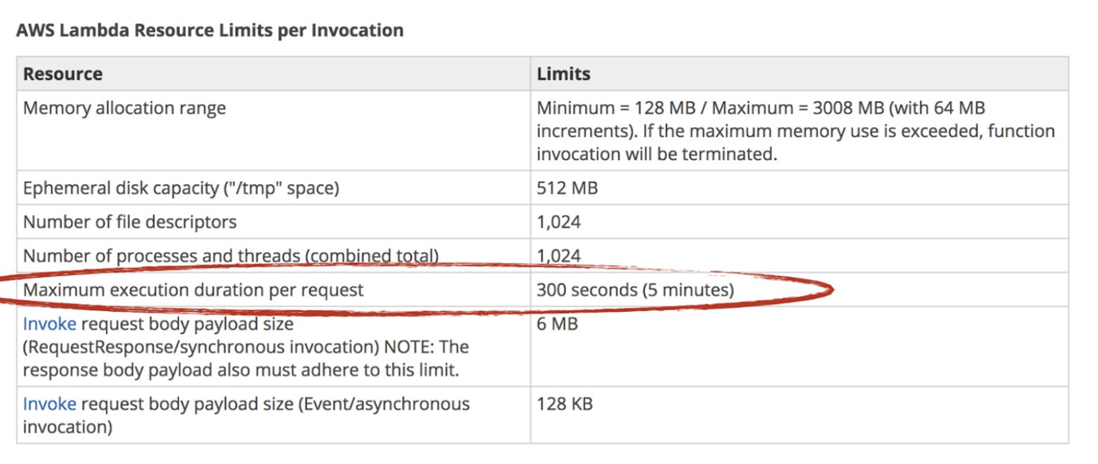1098x464 pixels.
Task: Click the 128 KB payload limit value
Action: click(564, 404)
